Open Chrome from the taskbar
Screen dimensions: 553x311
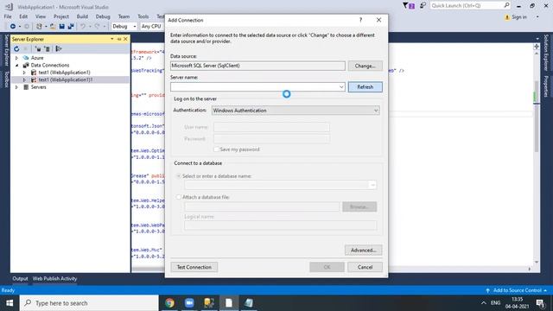pos(169,303)
